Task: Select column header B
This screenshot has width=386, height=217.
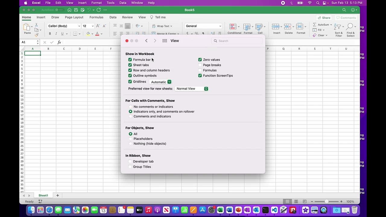Action: pos(48,49)
